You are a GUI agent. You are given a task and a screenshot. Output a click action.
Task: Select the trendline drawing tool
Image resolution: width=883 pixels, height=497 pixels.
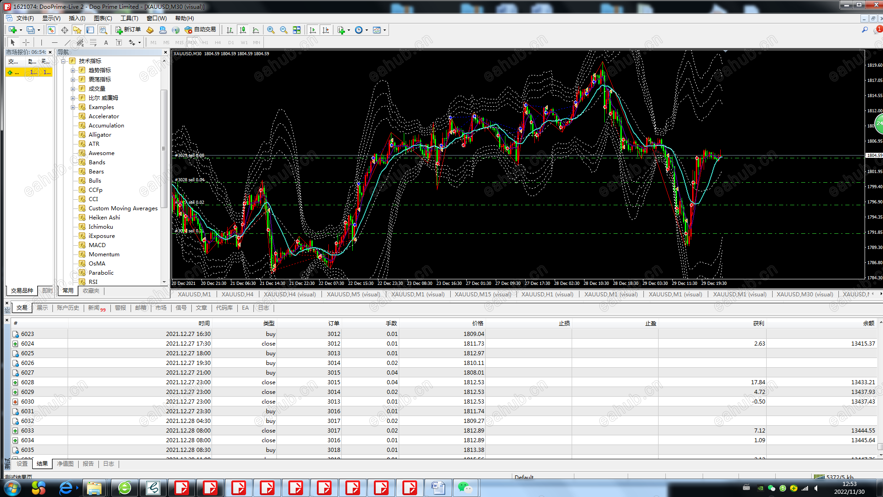(x=68, y=42)
